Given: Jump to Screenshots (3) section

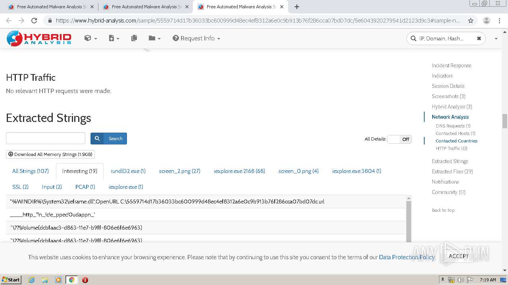Looking at the screenshot, I should [448, 96].
